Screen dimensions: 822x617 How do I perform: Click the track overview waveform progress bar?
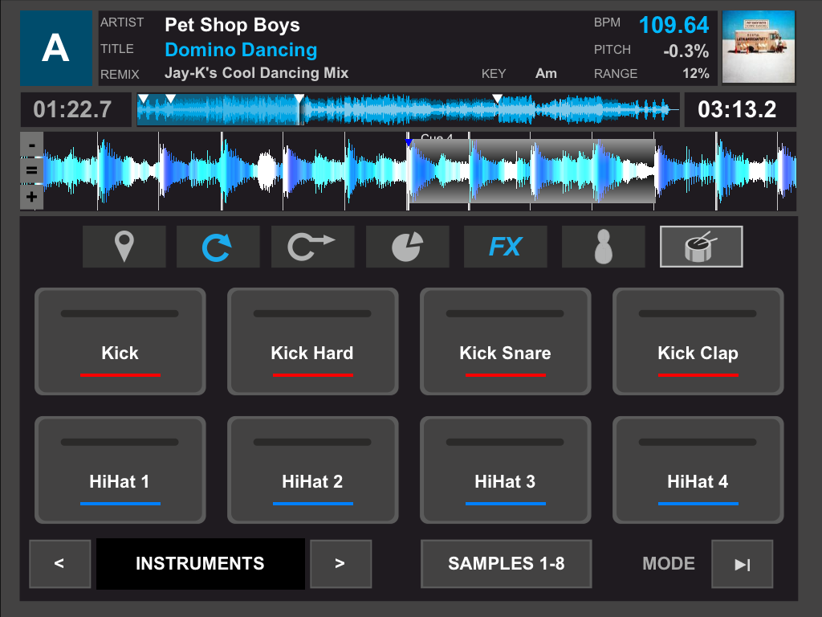point(407,110)
